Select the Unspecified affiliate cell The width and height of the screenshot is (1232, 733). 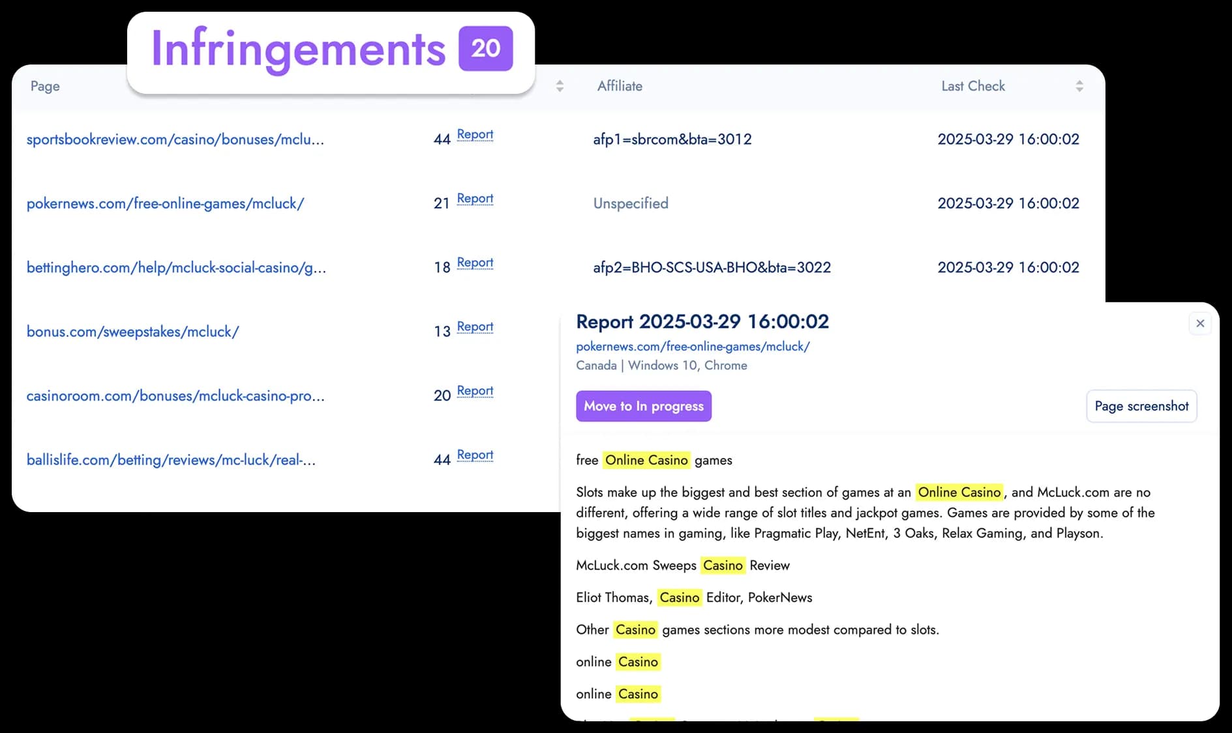point(631,203)
